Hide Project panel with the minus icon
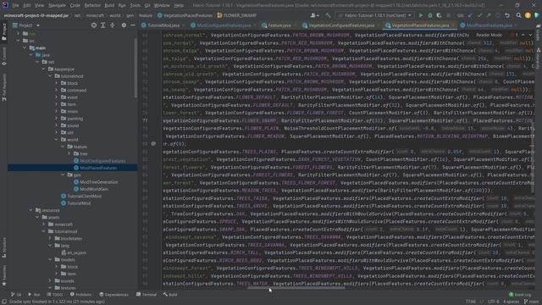This screenshot has height=305, width=542. (x=133, y=25)
